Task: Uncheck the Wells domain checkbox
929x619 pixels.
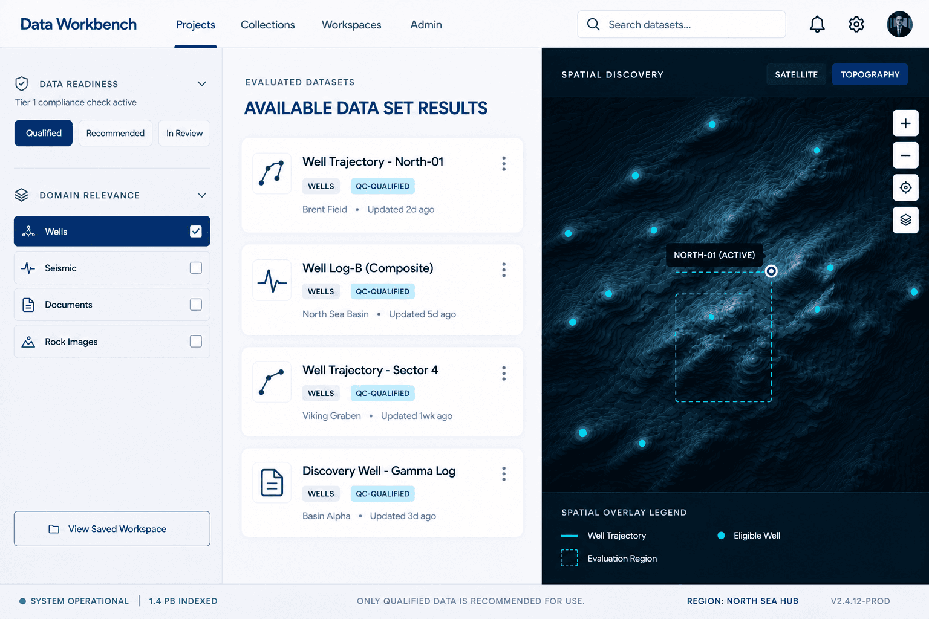Action: click(195, 232)
